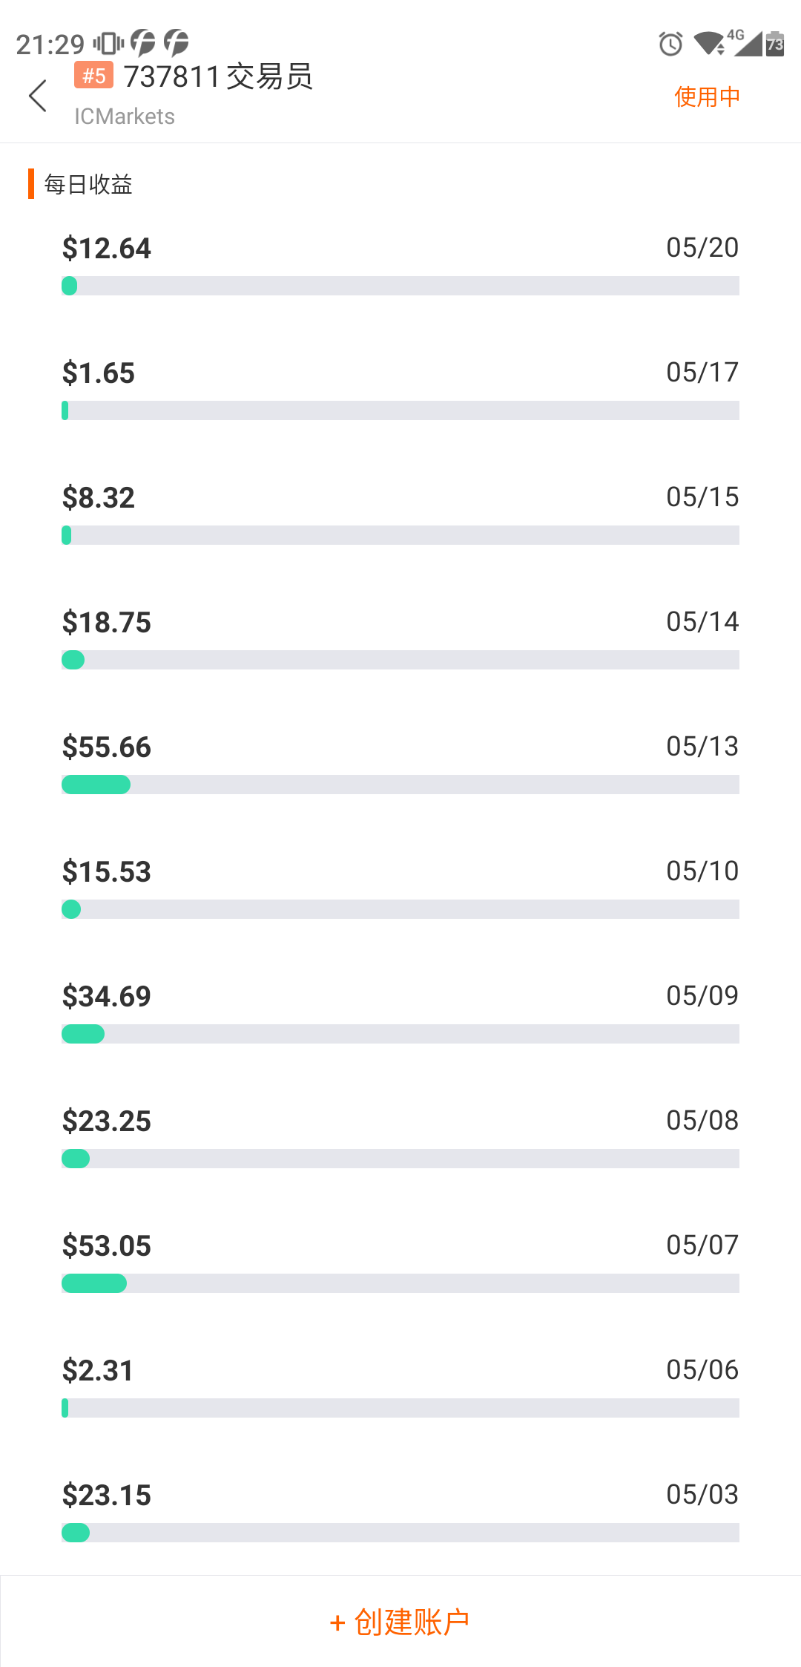Tap the Wi-Fi signal status icon
The width and height of the screenshot is (801, 1667).
(x=708, y=44)
